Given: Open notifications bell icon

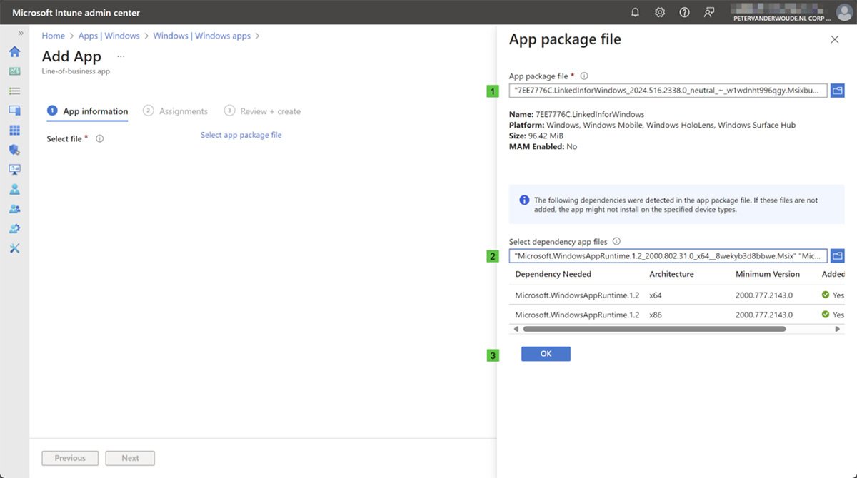Looking at the screenshot, I should pos(636,12).
